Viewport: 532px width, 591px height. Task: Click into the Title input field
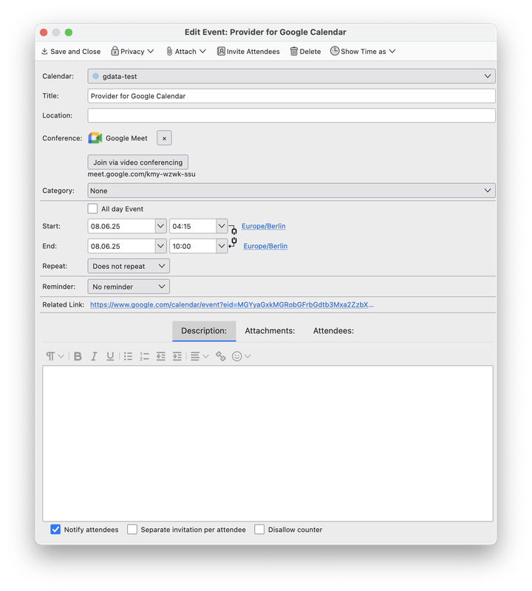(291, 96)
